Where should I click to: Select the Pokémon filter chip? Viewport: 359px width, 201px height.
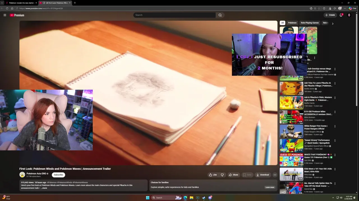(x=292, y=23)
